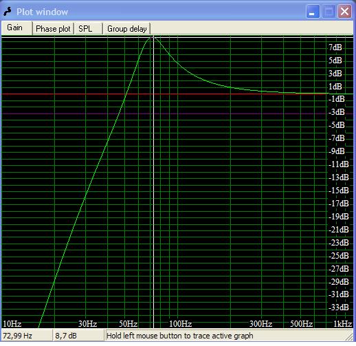Click the 7dB scale label

(x=335, y=47)
